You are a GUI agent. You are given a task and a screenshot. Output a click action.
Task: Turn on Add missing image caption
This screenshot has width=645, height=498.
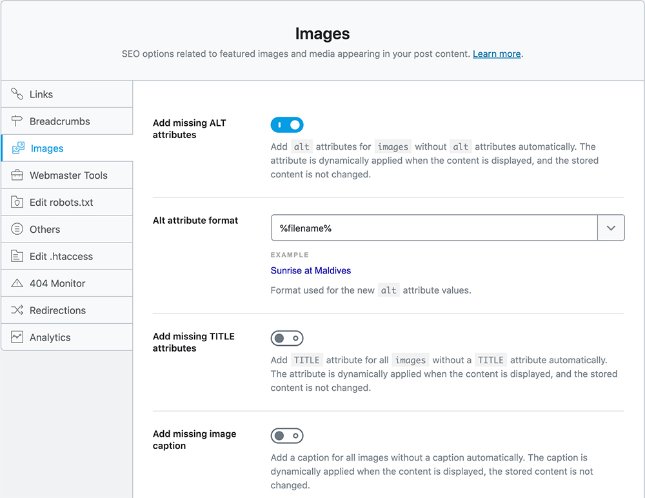tap(286, 435)
